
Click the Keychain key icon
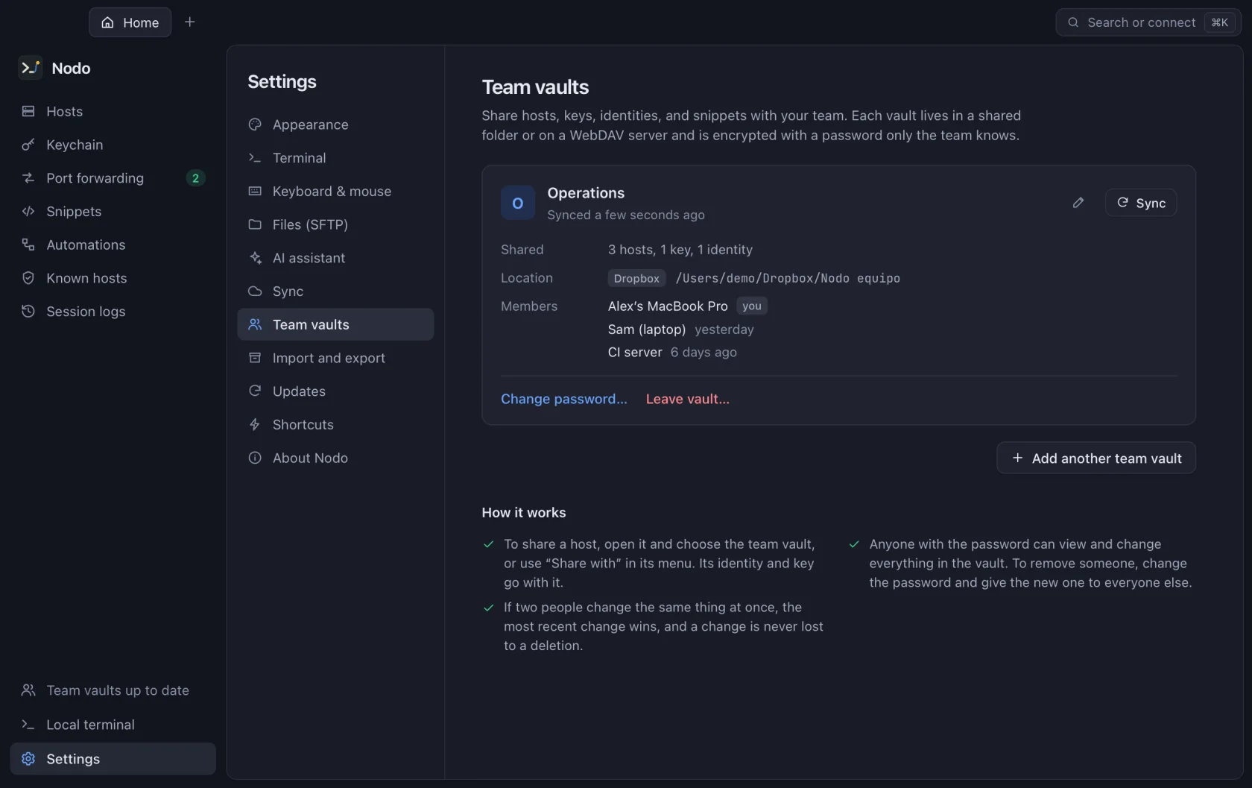pyautogui.click(x=28, y=145)
